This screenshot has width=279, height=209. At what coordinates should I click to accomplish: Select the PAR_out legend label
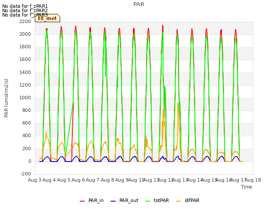tap(129, 200)
